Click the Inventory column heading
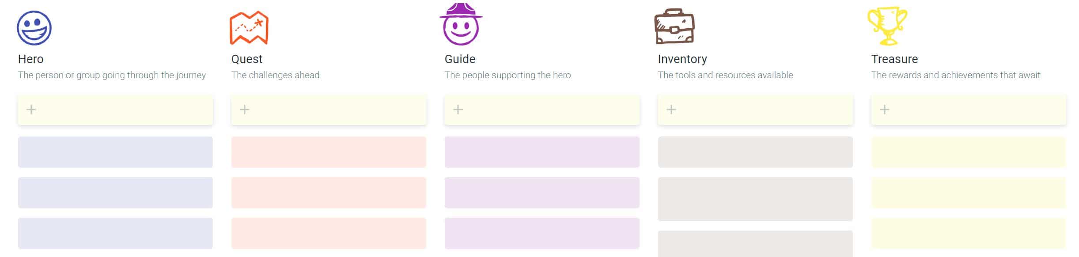Screen dimensions: 1079x257 (682, 59)
